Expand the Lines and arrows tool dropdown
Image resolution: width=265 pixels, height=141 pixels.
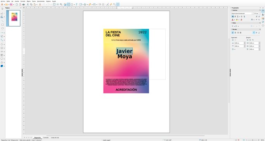pos(4,32)
